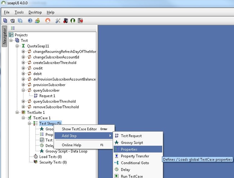
Task: Open the Desktop menu
Action: point(35,12)
